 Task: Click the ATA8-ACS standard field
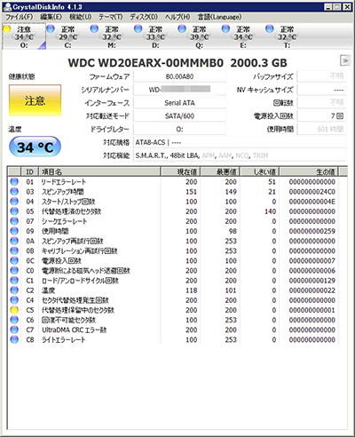click(x=240, y=142)
